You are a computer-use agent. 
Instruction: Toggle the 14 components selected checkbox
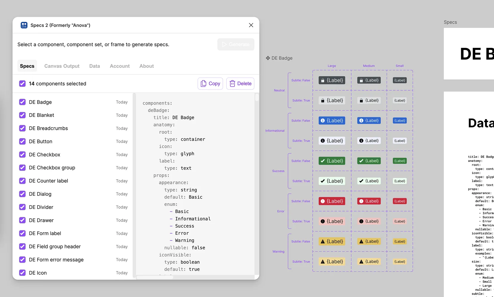pos(22,83)
